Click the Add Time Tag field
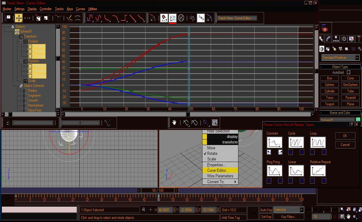This screenshot has width=362, height=222. [234, 218]
